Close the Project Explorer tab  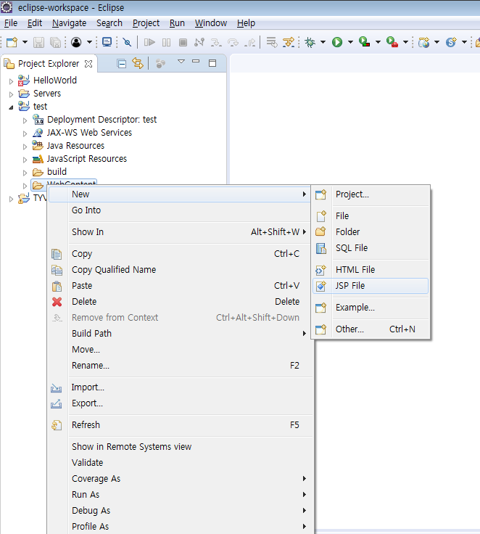point(88,64)
